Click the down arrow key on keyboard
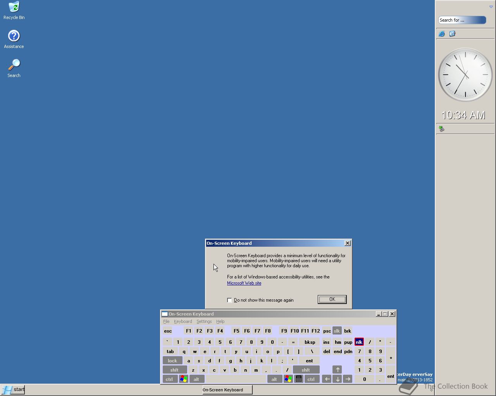 [x=337, y=379]
